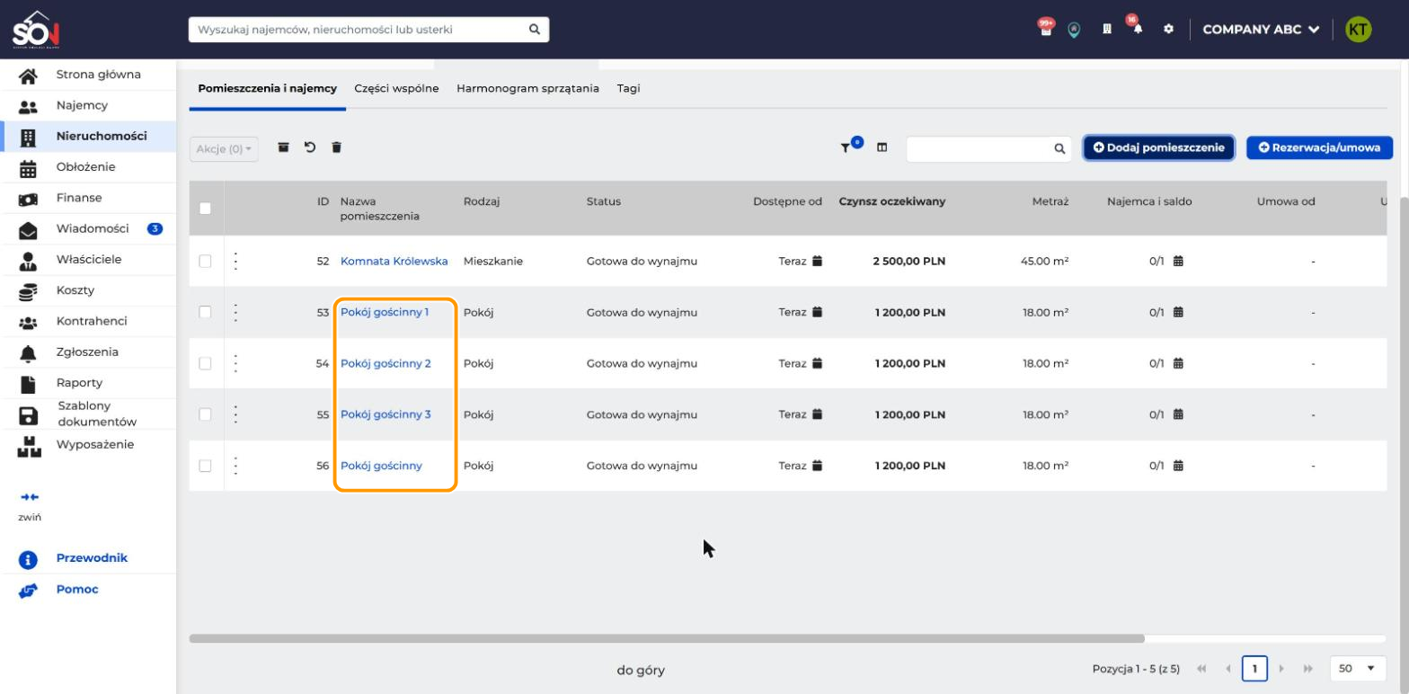Viewport: 1409px width, 694px height.
Task: Click the restore (undo arrow) icon
Action: click(x=310, y=147)
